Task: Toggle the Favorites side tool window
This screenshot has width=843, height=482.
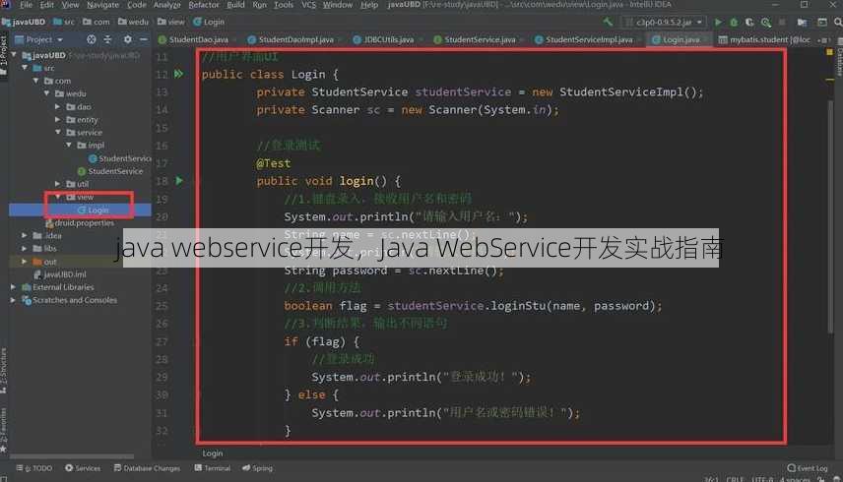Action: coord(3,430)
